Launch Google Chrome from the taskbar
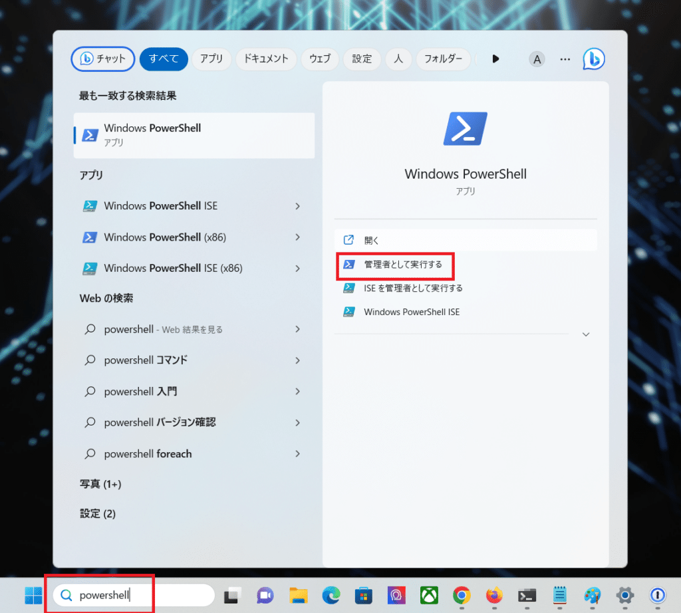Screen dimensions: 681x613 click(462, 595)
